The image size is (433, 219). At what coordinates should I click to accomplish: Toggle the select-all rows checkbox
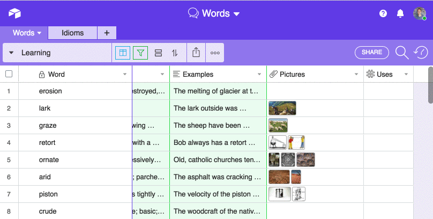click(9, 74)
